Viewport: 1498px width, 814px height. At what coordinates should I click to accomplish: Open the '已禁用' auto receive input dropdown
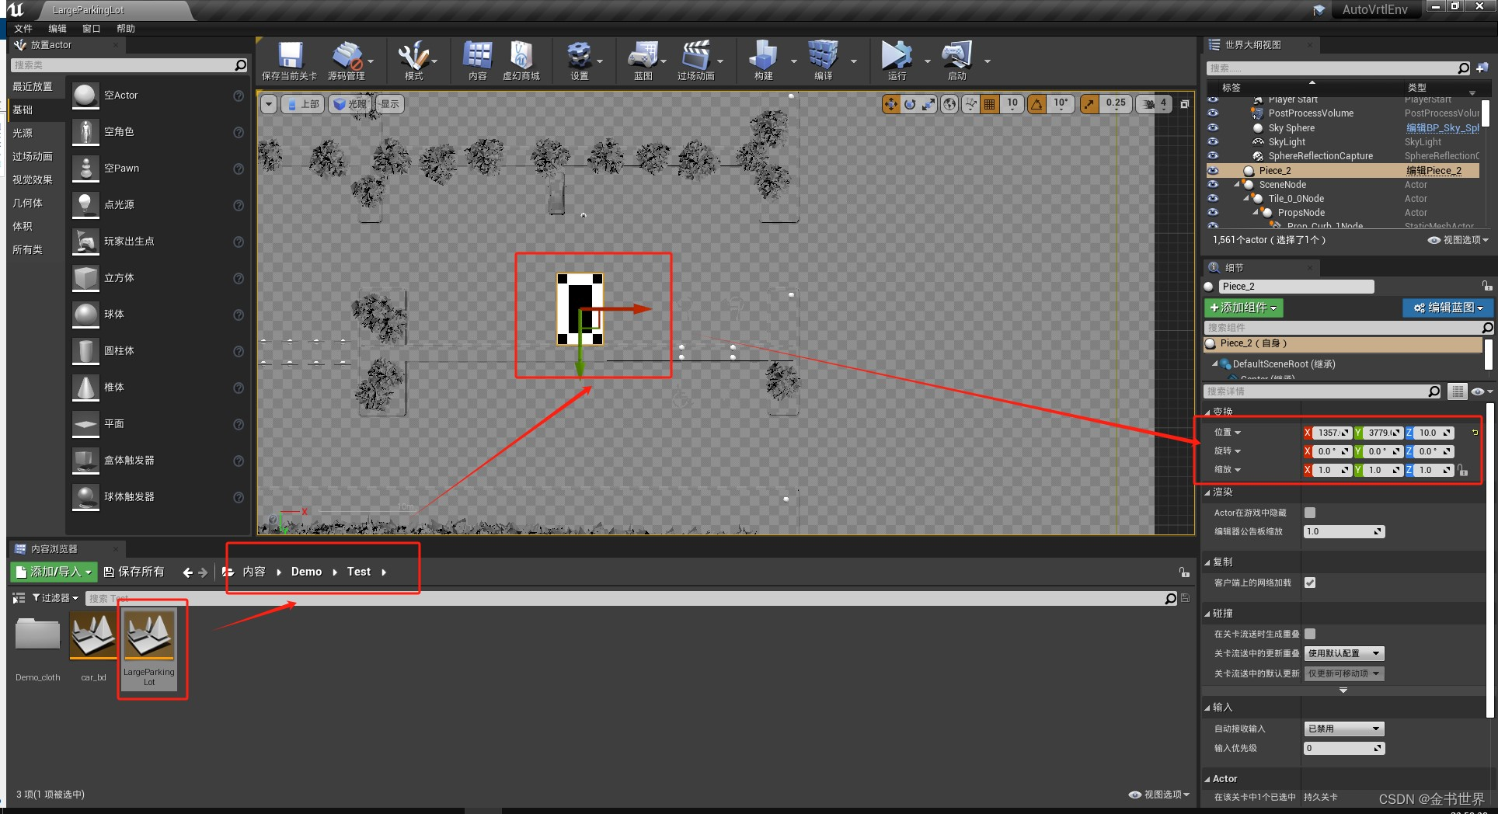1344,729
